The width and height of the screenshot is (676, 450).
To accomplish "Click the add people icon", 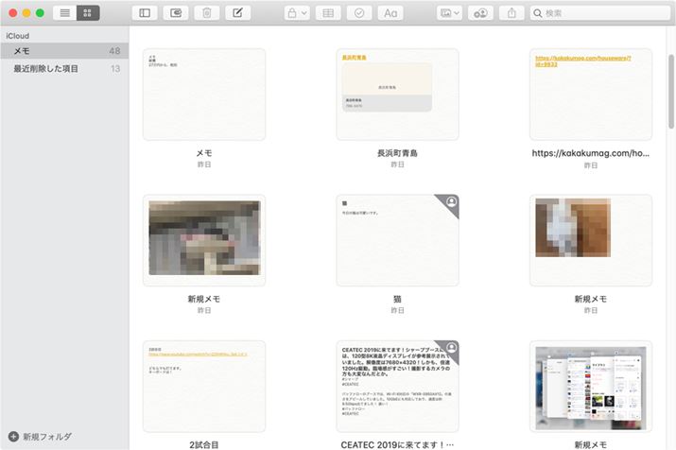I will (x=480, y=13).
